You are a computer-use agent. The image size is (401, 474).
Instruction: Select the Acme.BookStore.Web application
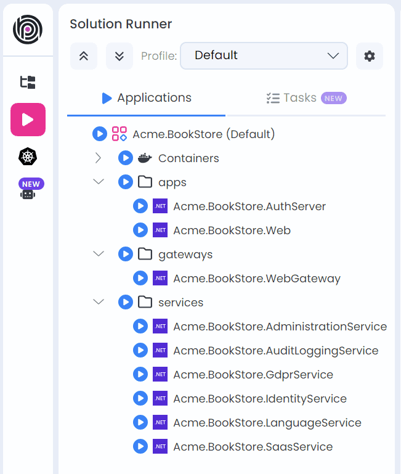coord(232,231)
